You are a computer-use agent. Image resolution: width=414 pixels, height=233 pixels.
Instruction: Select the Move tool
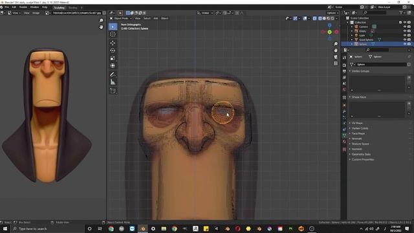113,43
